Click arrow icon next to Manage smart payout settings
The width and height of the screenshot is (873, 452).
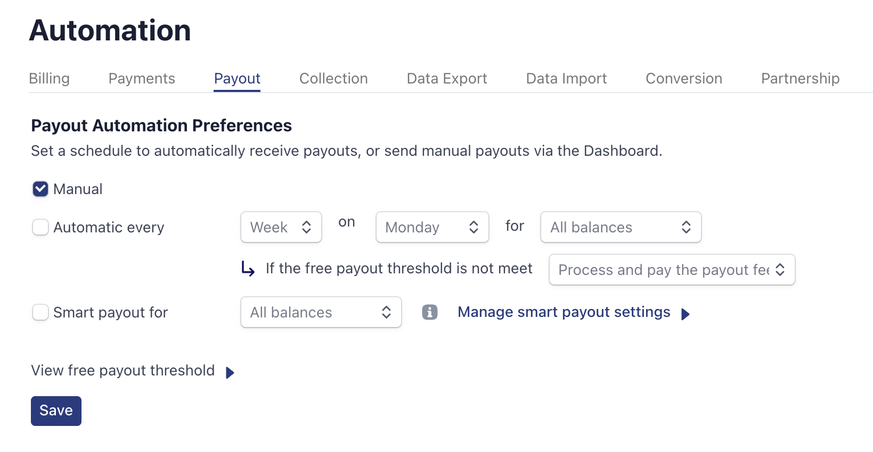click(686, 314)
